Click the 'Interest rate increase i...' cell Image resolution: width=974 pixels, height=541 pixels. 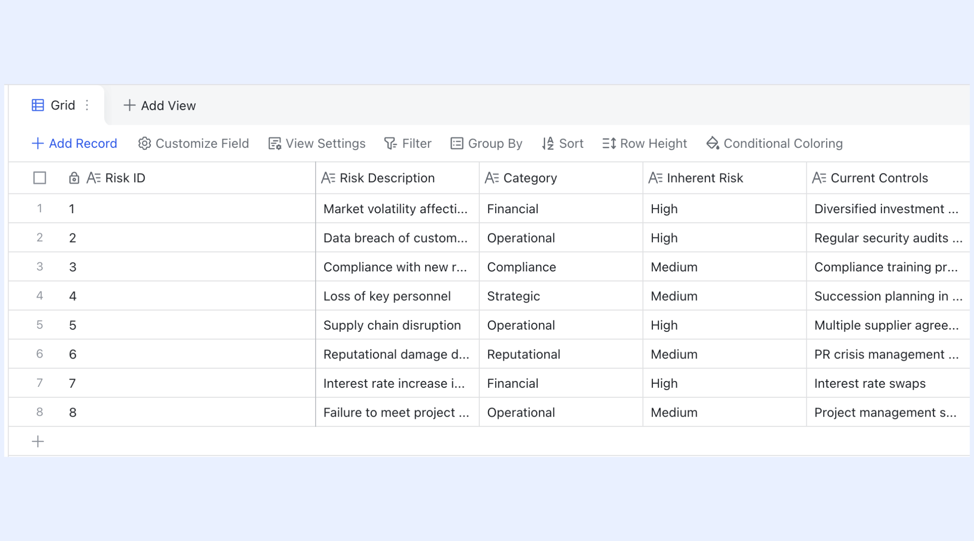[397, 383]
